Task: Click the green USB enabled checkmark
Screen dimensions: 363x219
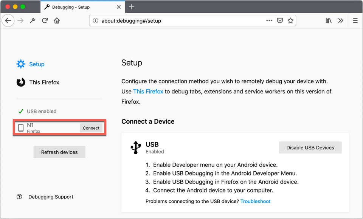Action: click(x=21, y=111)
